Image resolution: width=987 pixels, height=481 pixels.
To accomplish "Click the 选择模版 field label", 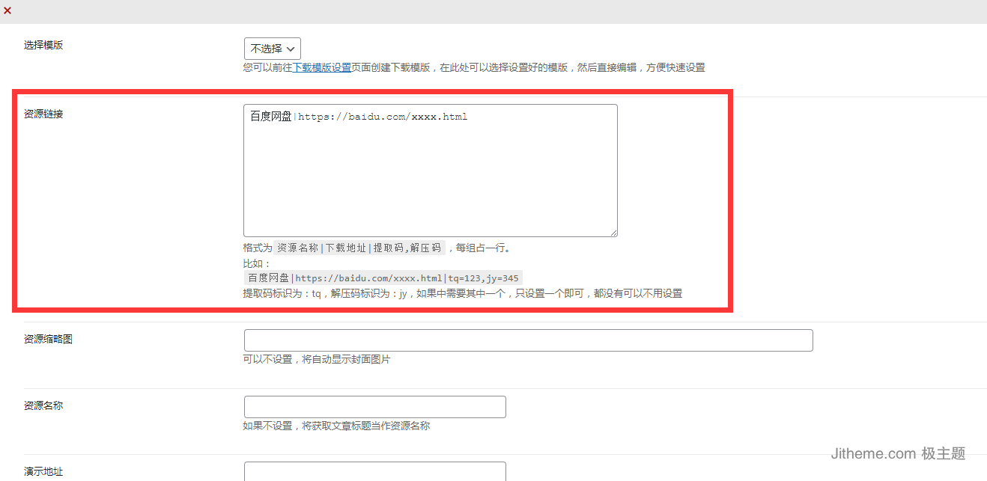I will 43,45.
